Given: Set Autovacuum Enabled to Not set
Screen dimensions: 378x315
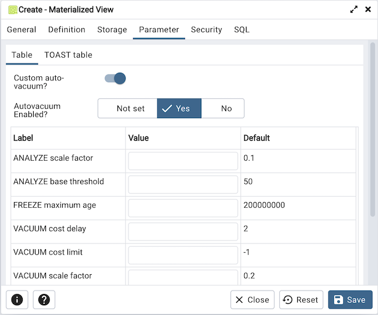Looking at the screenshot, I should (130, 108).
